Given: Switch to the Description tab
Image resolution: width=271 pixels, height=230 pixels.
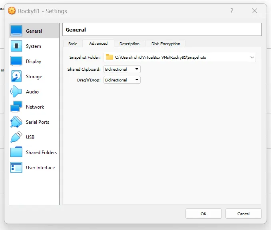Looking at the screenshot, I should click(130, 44).
